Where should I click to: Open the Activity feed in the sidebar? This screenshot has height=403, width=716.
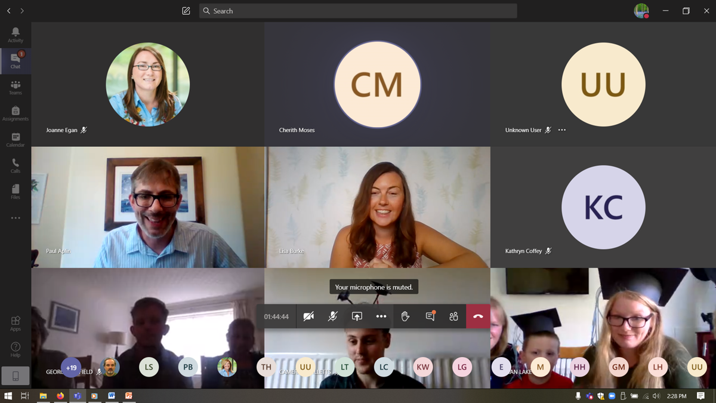click(16, 35)
